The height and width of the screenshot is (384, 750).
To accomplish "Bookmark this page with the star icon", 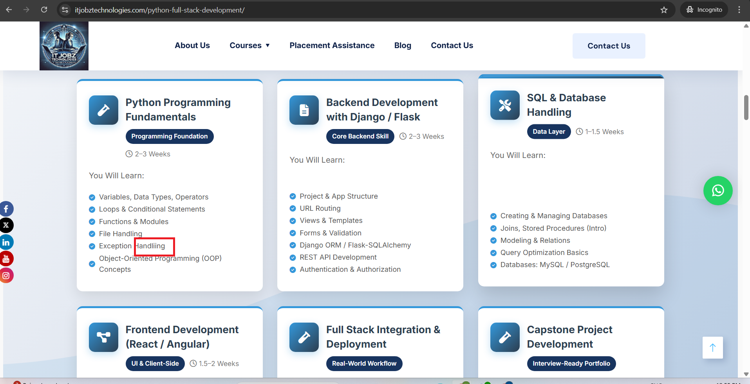I will (x=664, y=10).
